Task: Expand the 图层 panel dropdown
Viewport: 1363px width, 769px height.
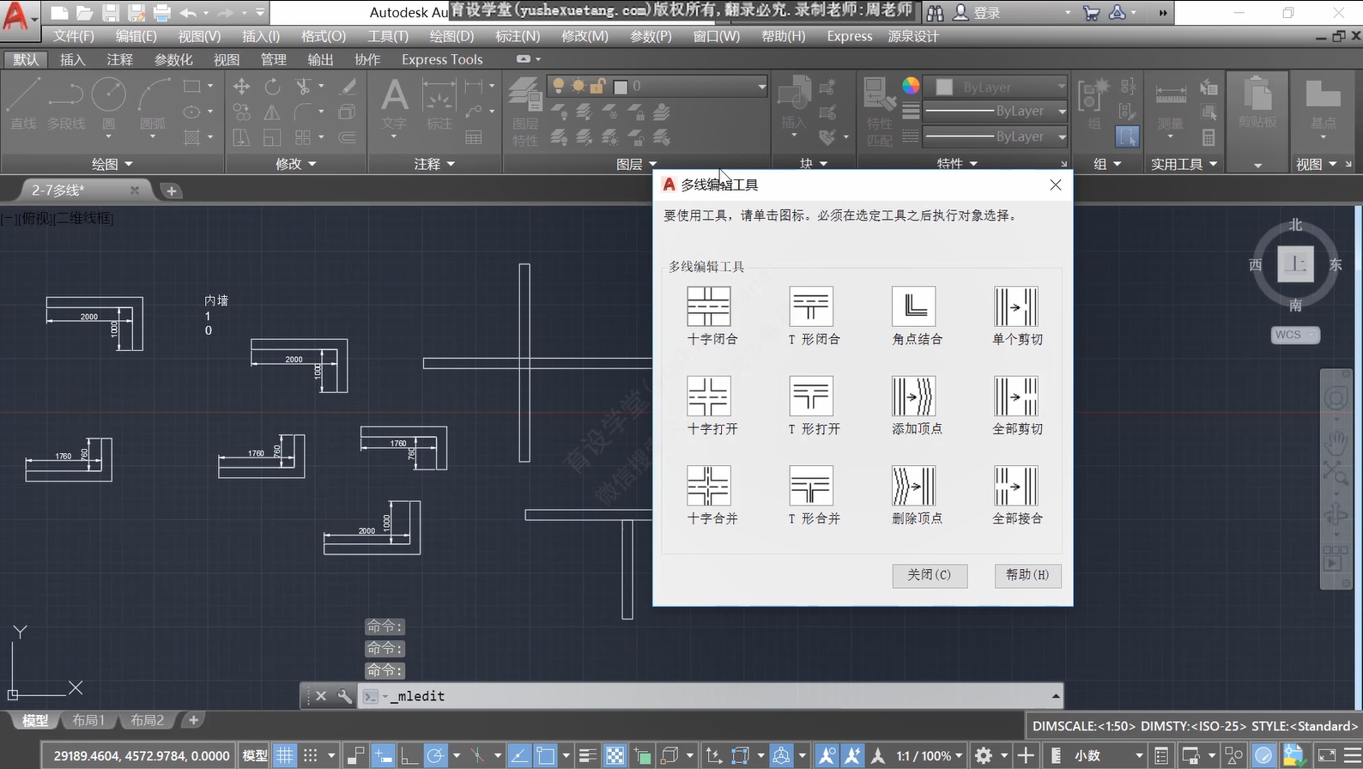Action: point(637,164)
